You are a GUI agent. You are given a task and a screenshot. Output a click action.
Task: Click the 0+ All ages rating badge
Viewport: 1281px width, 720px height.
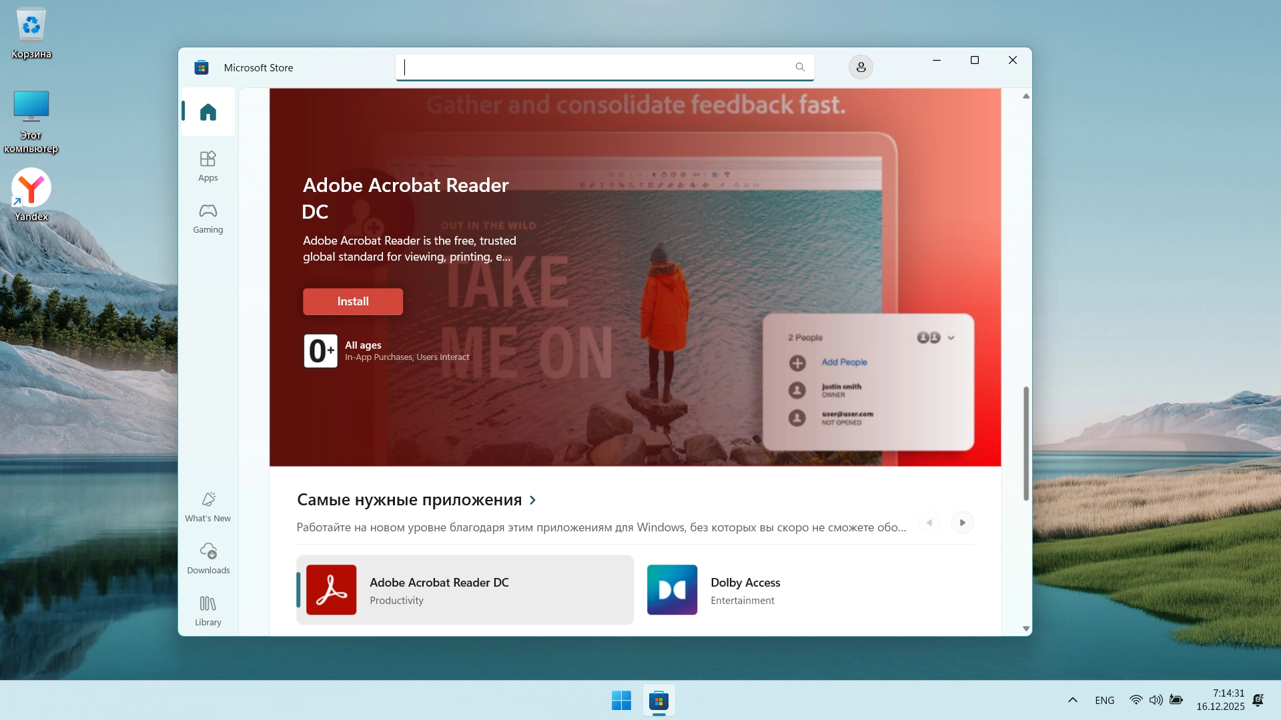(x=321, y=351)
